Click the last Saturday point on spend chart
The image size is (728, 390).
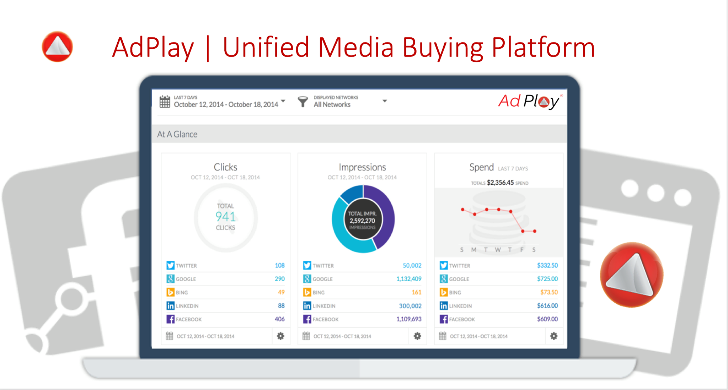pos(535,231)
